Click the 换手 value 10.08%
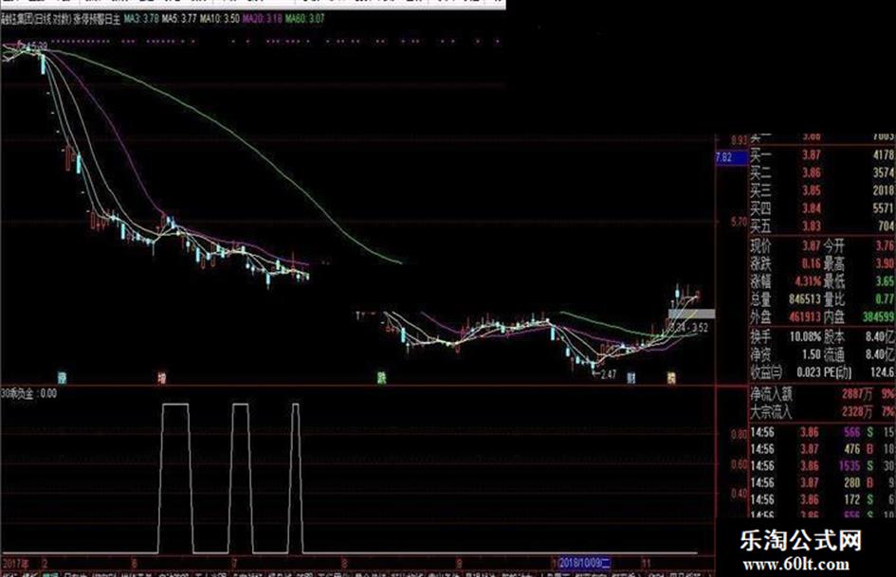The image size is (896, 577). 806,337
